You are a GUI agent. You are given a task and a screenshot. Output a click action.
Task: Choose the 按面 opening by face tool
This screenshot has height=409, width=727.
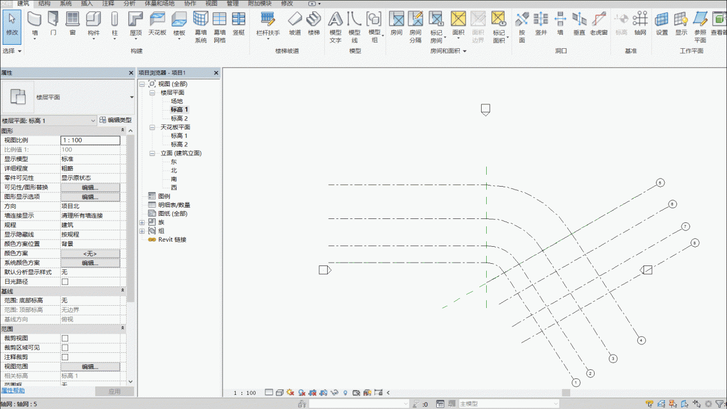522,27
